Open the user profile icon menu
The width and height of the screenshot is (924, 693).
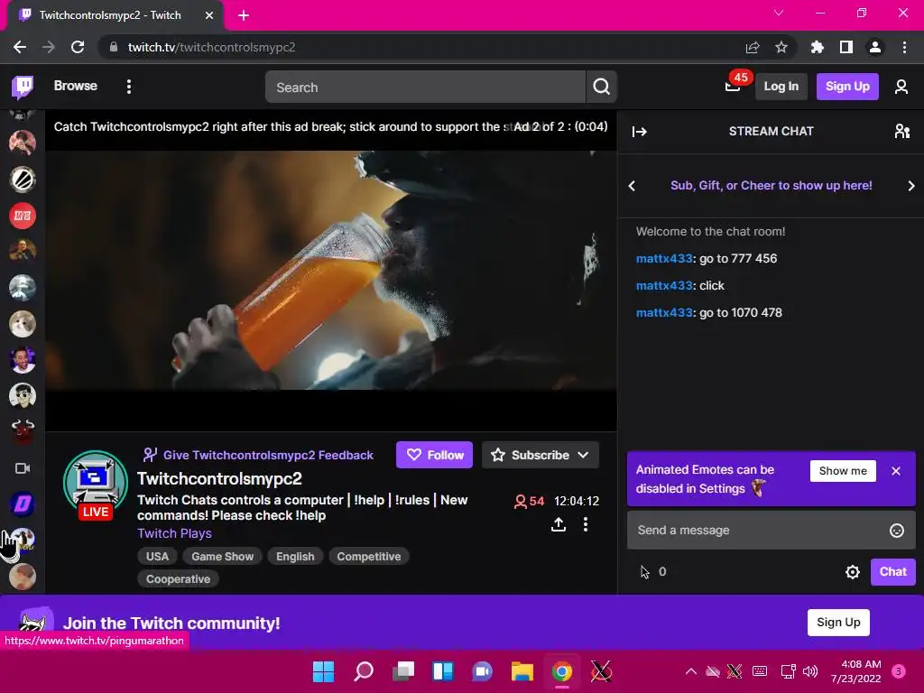pyautogui.click(x=901, y=88)
